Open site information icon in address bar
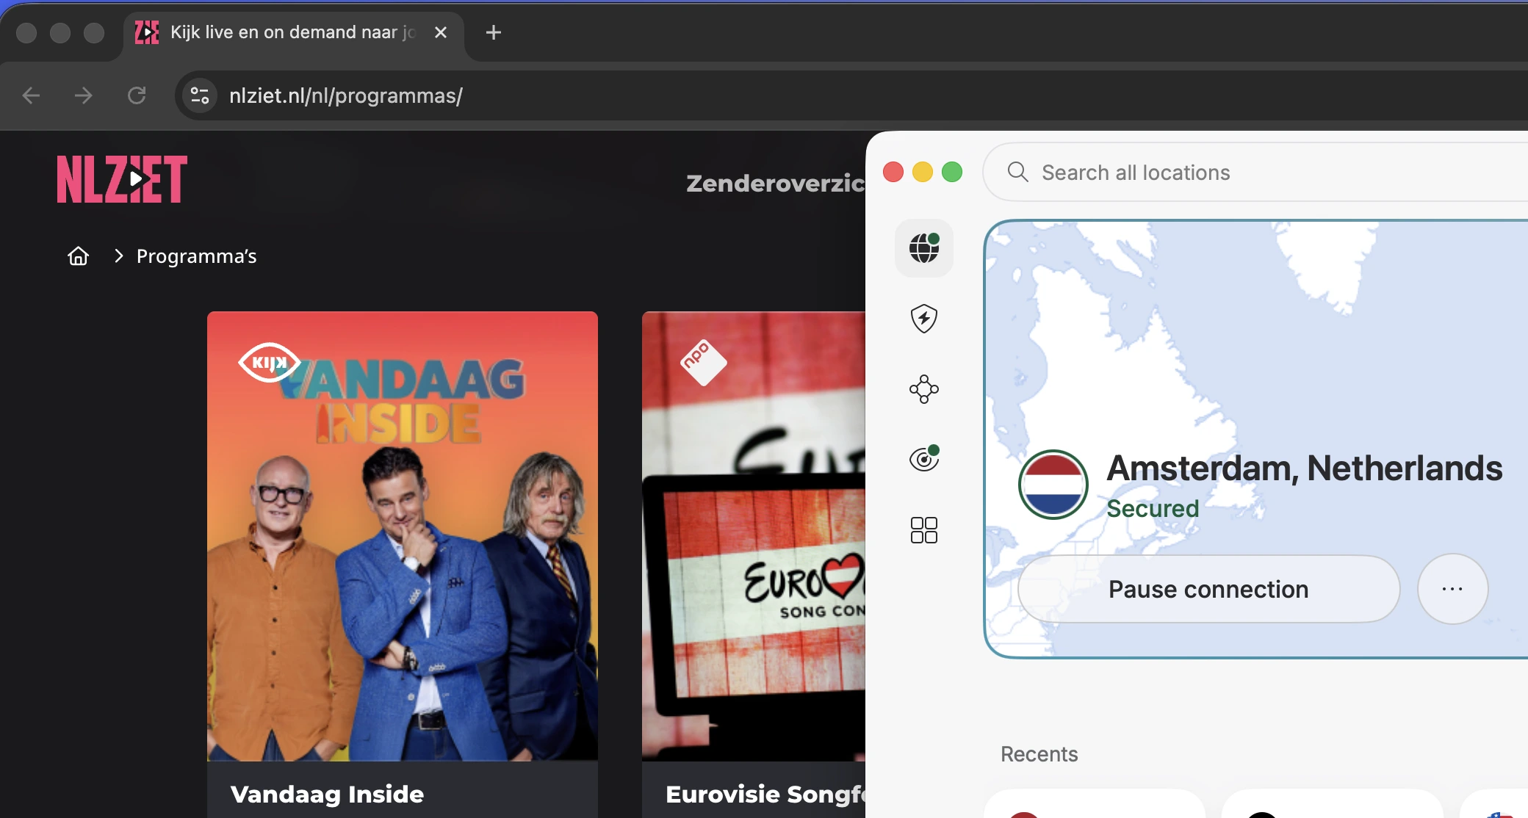Screen dimensions: 1528x818 pyautogui.click(x=200, y=95)
